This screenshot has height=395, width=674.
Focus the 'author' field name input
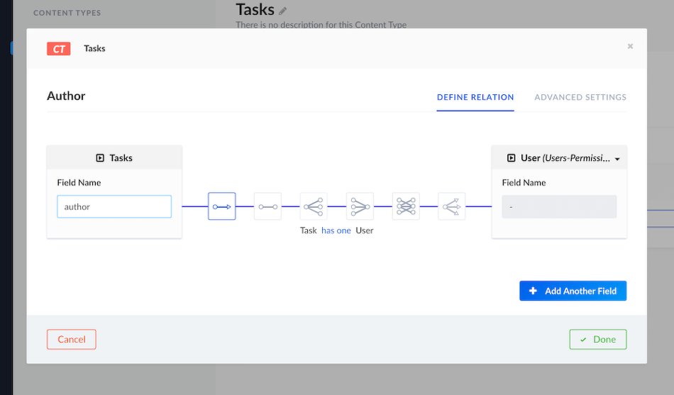(114, 206)
